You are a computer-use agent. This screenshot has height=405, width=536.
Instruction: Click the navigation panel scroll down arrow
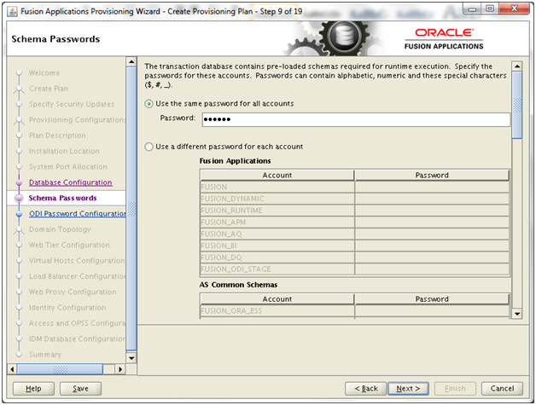pos(131,358)
